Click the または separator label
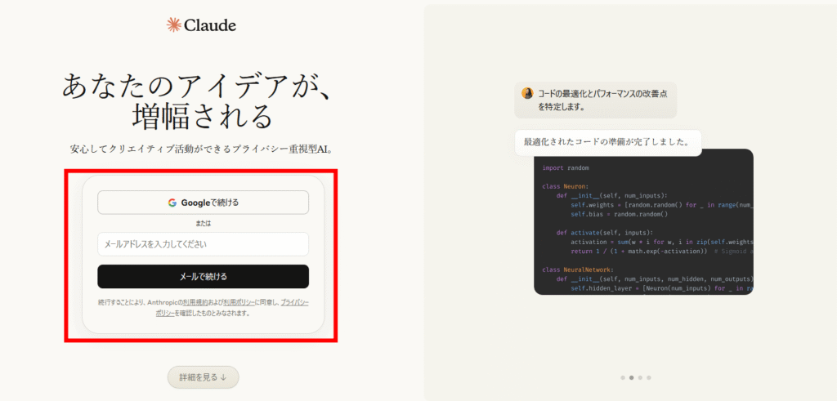Image resolution: width=837 pixels, height=401 pixels. tap(203, 224)
